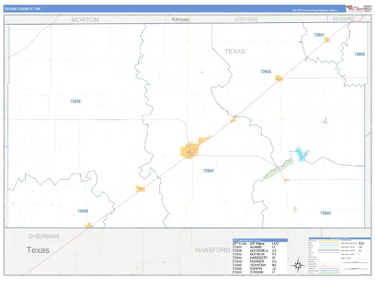Image resolution: width=375 pixels, height=281 pixels.
Task: Click the ADAMS row in ZIP index
Action: coord(260,247)
